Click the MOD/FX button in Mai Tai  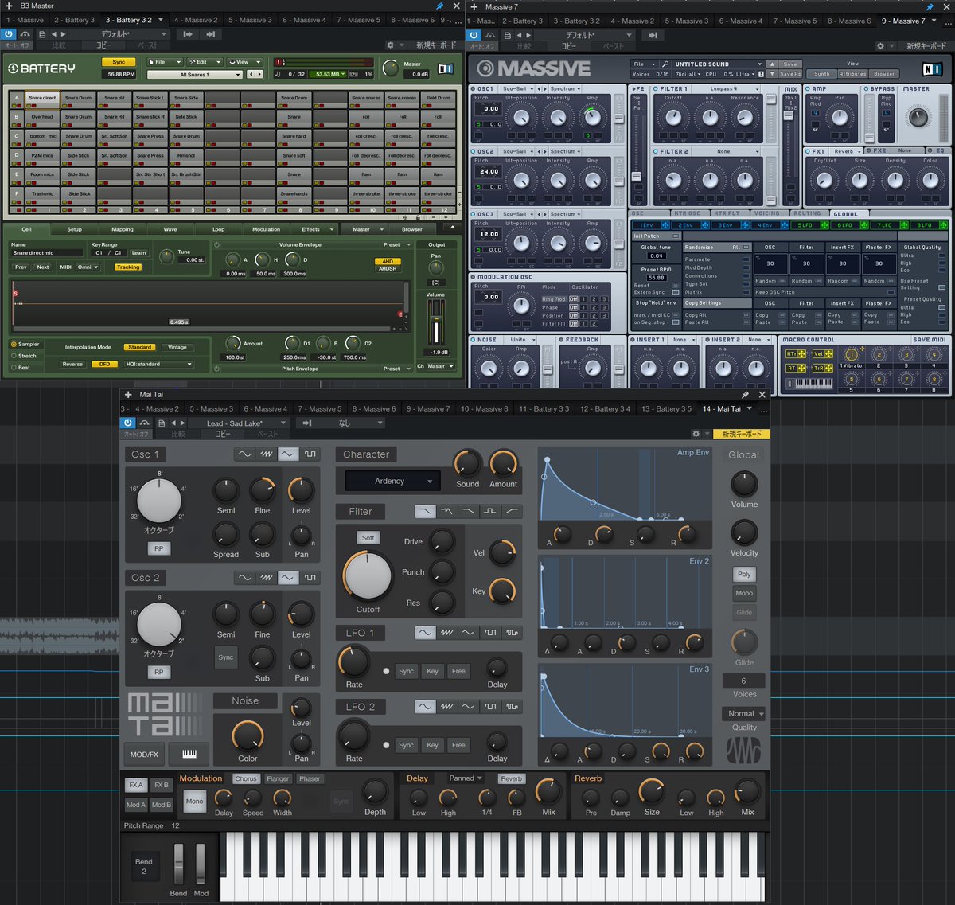pos(144,754)
